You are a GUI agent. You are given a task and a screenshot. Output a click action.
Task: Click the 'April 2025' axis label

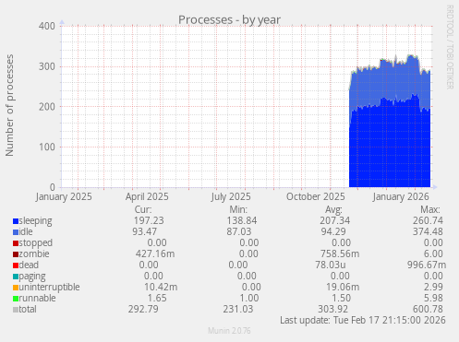pos(147,196)
